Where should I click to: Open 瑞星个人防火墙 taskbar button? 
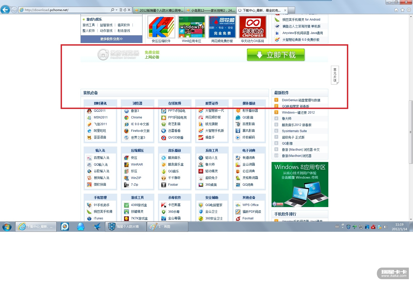click(x=125, y=227)
